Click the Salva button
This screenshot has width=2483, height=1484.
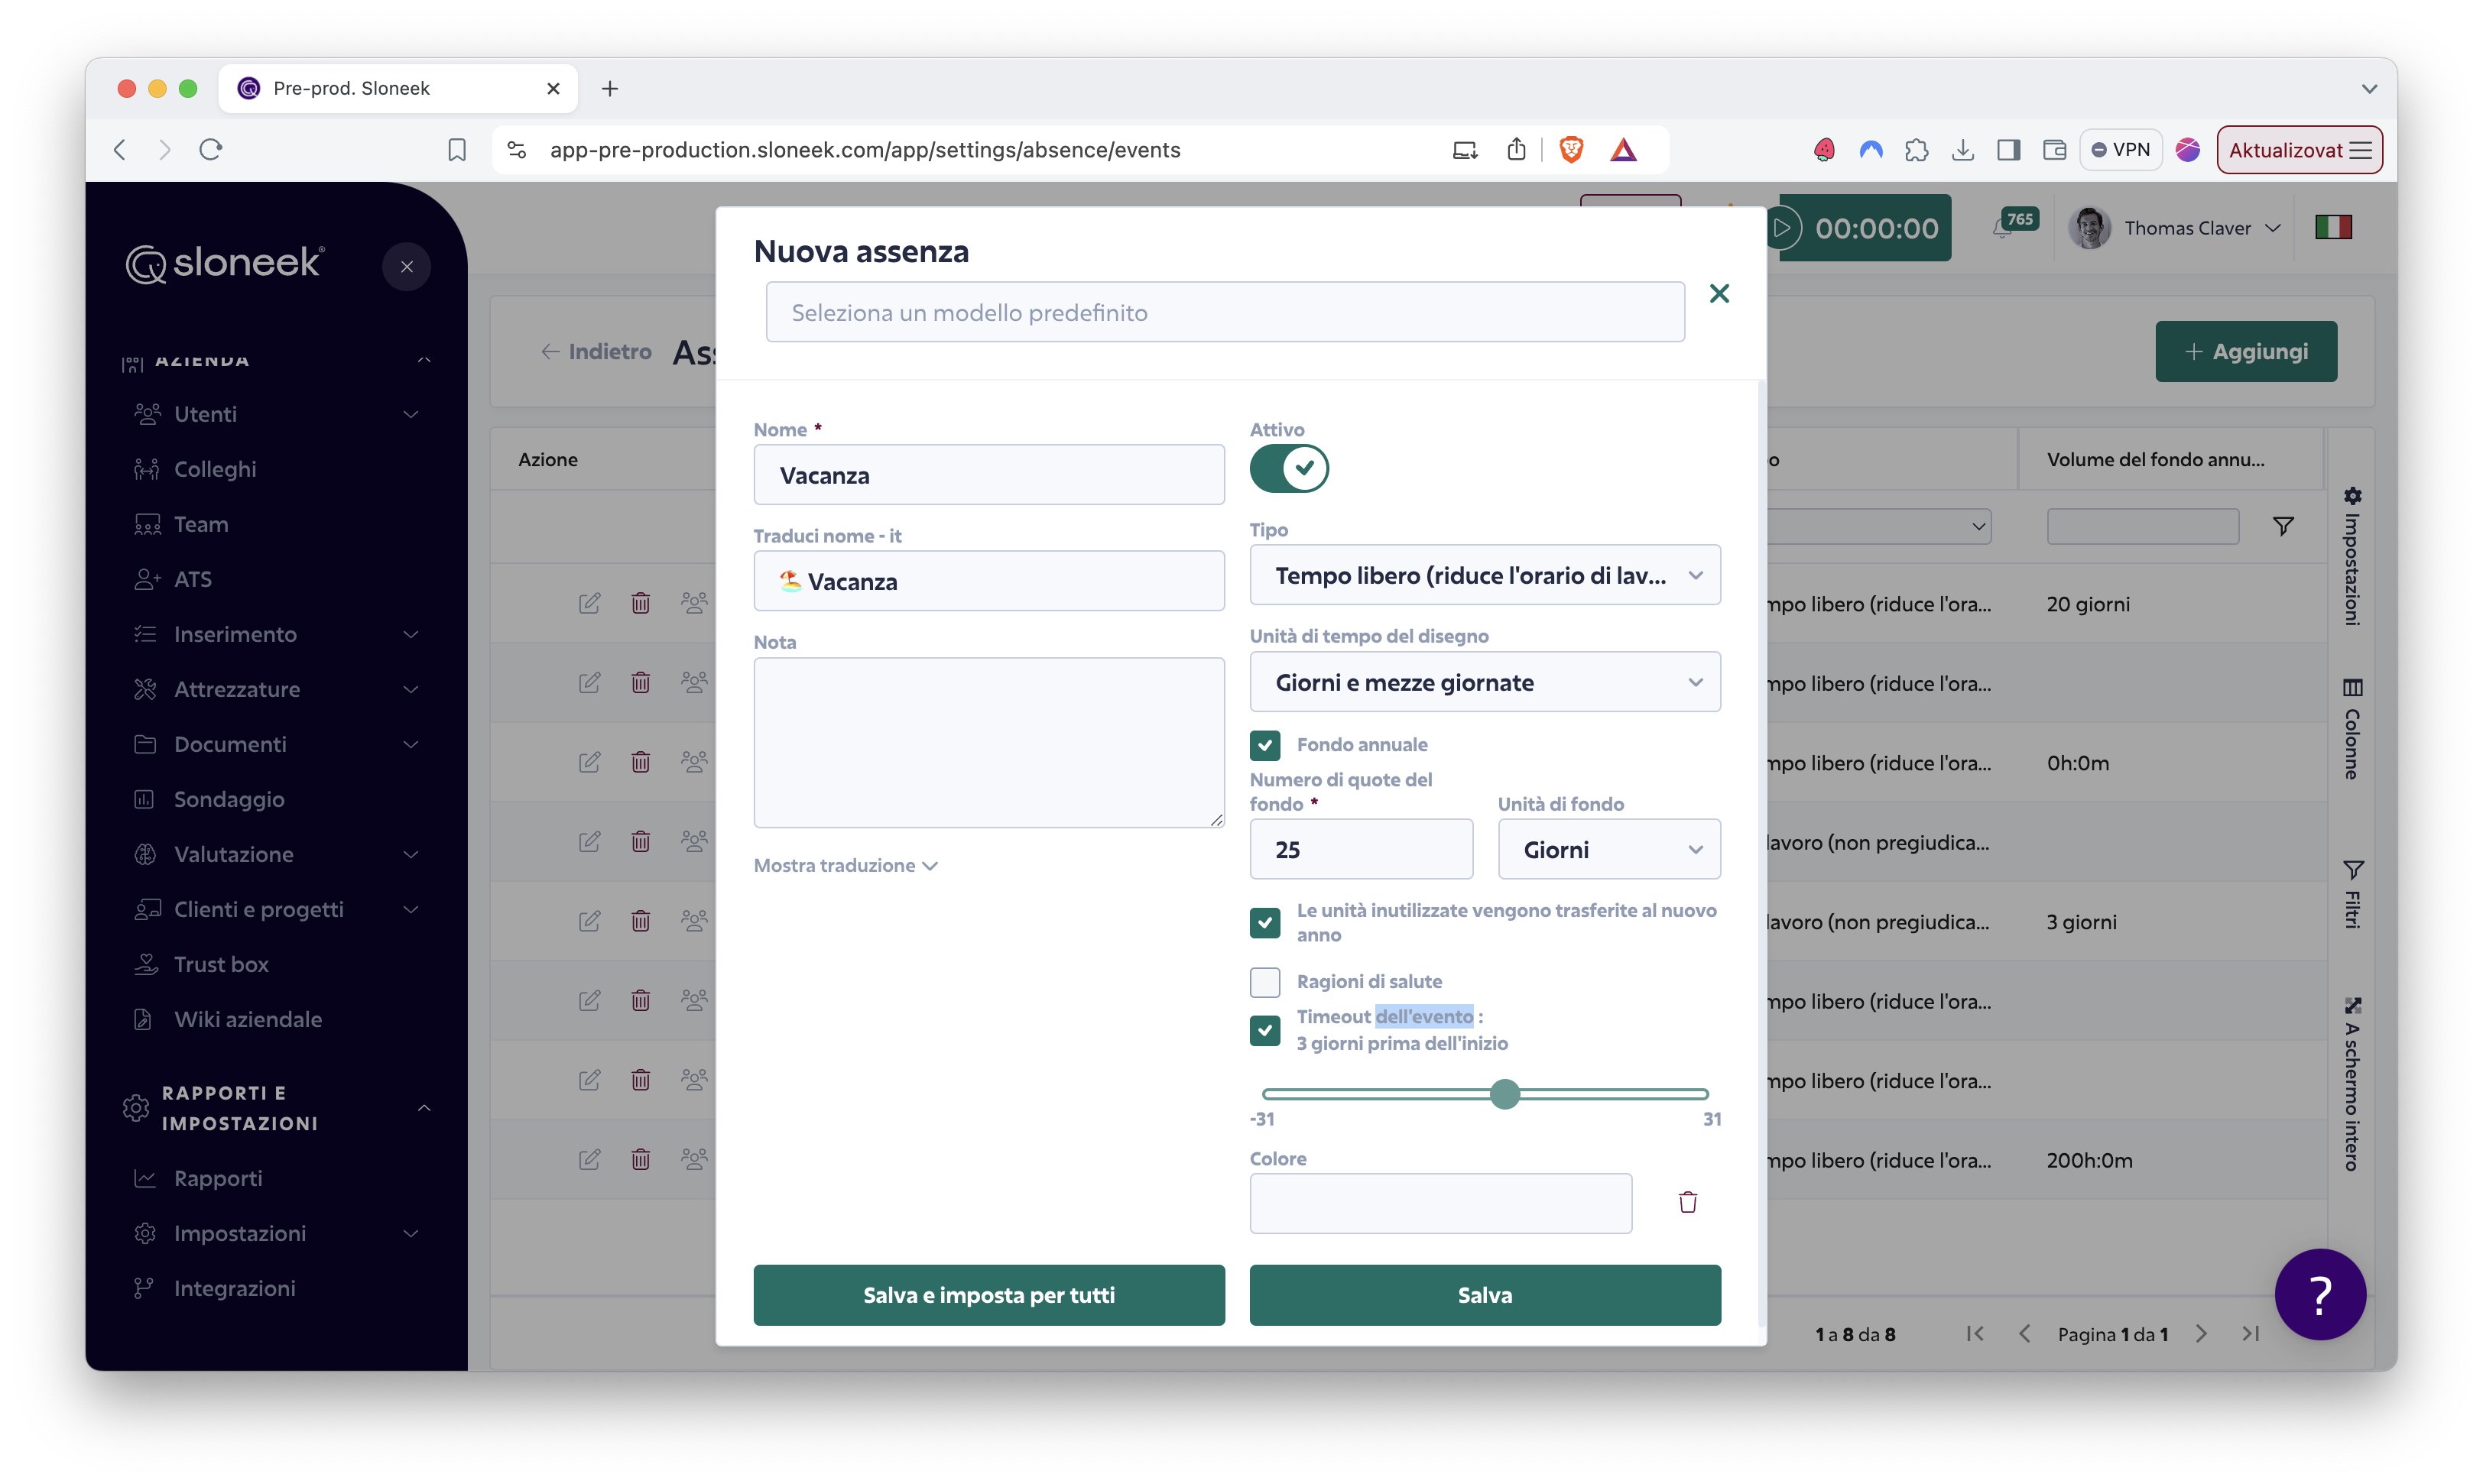pyautogui.click(x=1485, y=1295)
